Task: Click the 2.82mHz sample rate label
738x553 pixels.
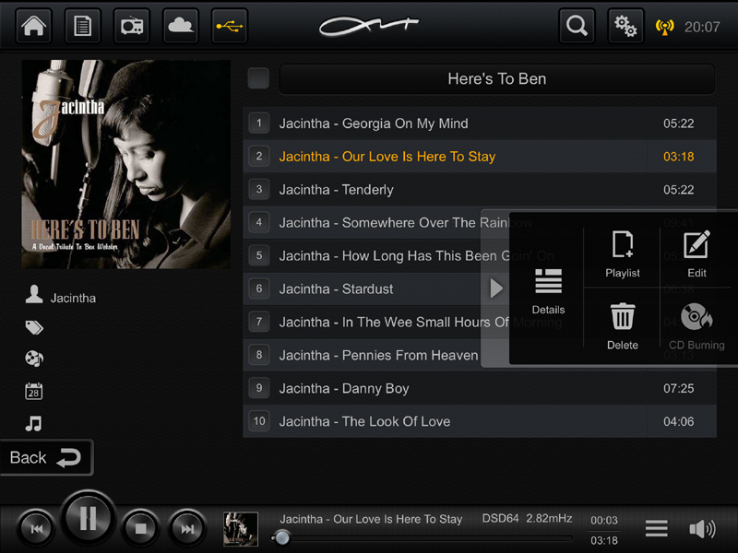Action: (x=549, y=518)
